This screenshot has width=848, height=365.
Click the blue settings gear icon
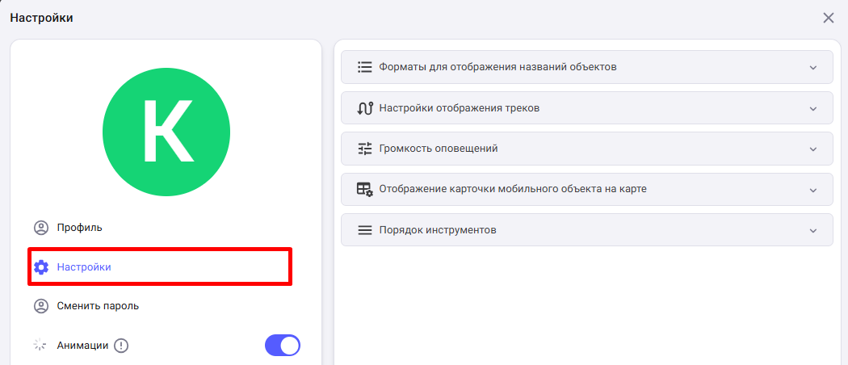[x=41, y=267]
